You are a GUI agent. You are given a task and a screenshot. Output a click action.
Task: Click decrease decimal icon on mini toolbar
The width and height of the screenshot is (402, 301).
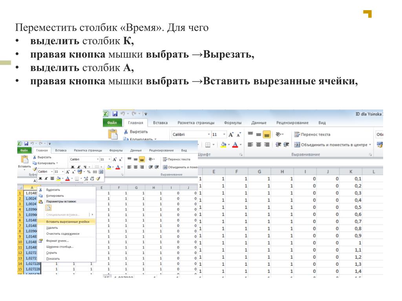92,179
